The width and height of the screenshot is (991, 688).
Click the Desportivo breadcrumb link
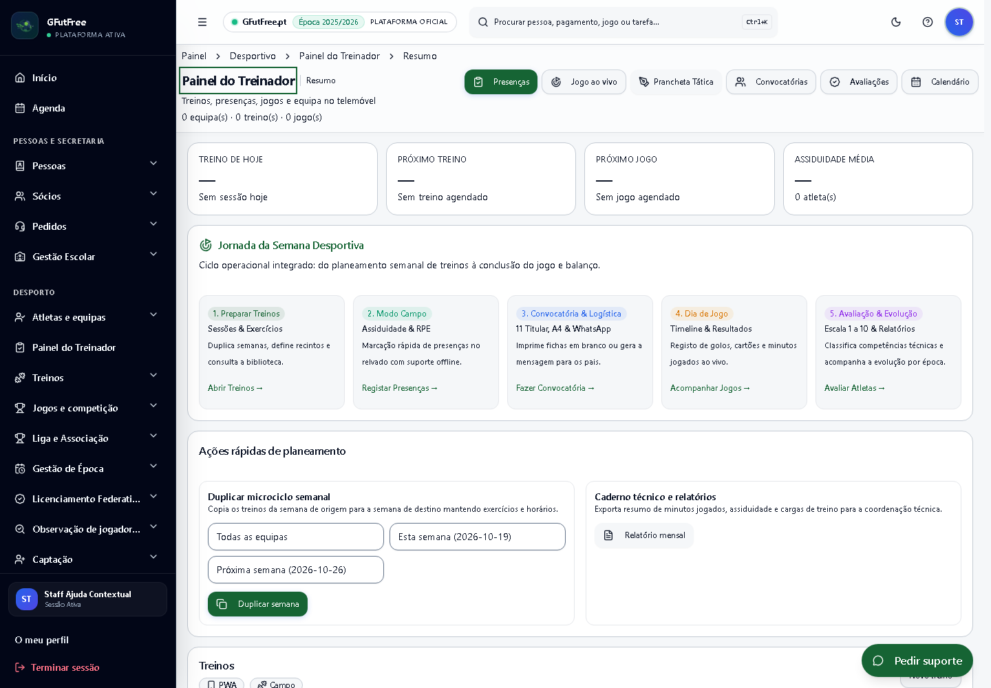[x=253, y=56]
